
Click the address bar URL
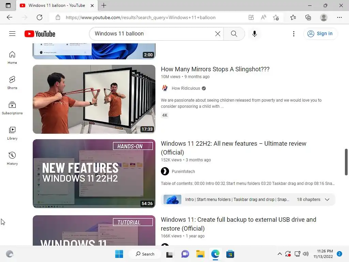tap(140, 17)
